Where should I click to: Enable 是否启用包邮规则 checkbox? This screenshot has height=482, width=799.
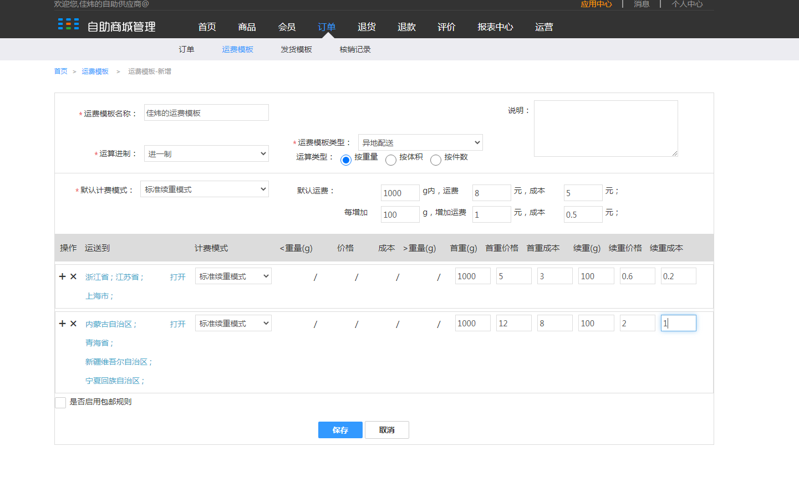click(x=60, y=403)
